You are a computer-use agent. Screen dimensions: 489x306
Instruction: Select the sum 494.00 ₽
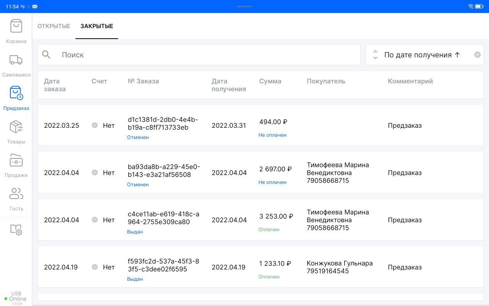click(x=273, y=122)
